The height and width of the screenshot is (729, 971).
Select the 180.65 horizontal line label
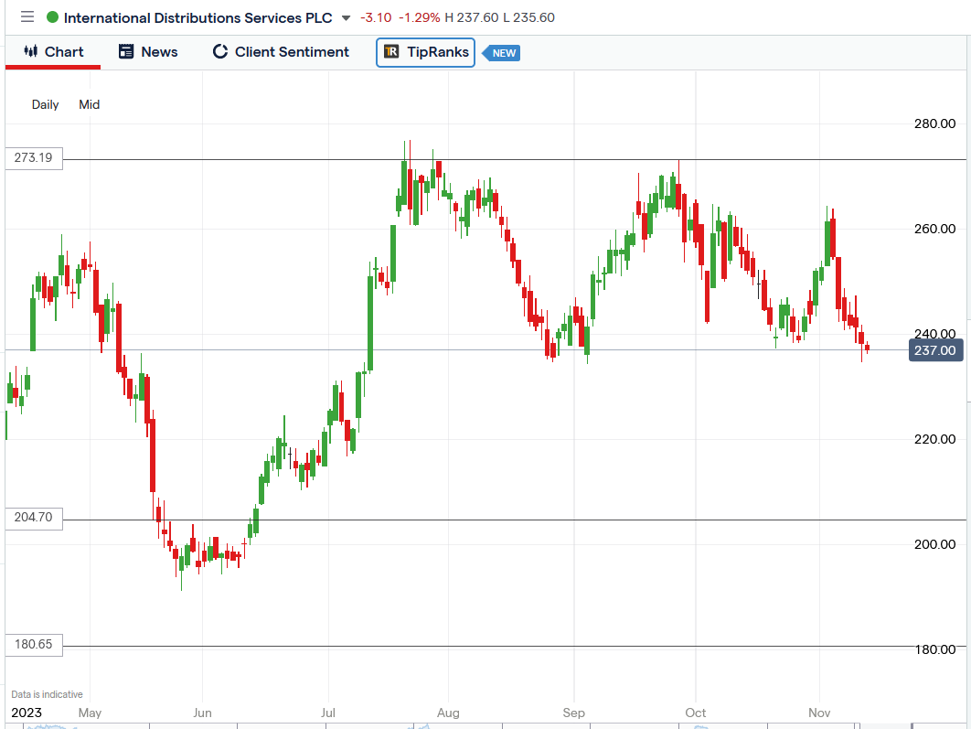coord(34,644)
